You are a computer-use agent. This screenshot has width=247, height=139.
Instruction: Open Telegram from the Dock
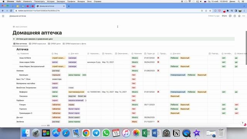click(x=96, y=133)
